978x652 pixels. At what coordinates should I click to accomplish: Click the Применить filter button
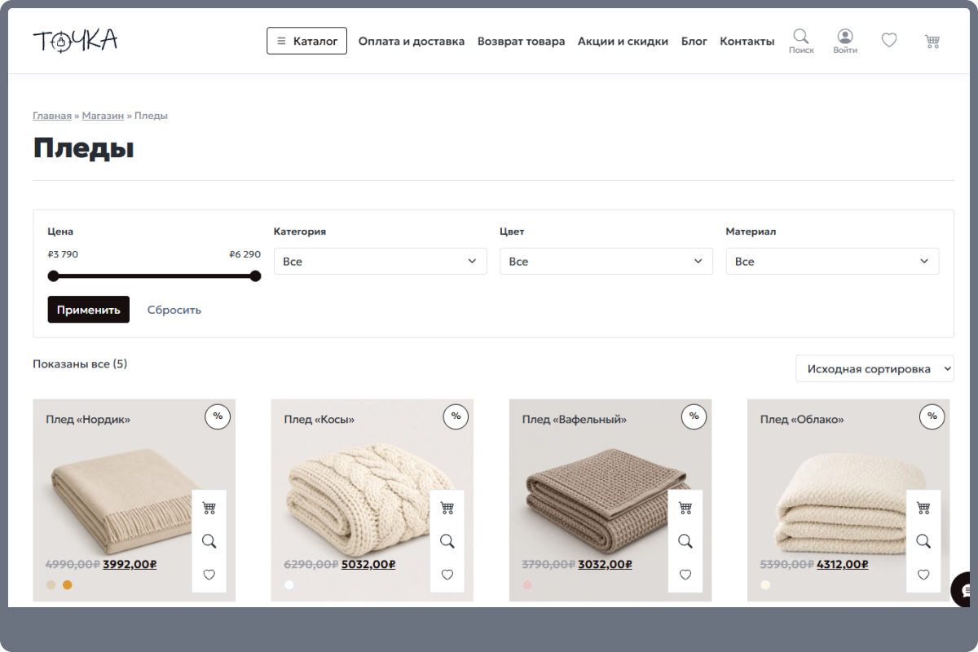click(88, 310)
